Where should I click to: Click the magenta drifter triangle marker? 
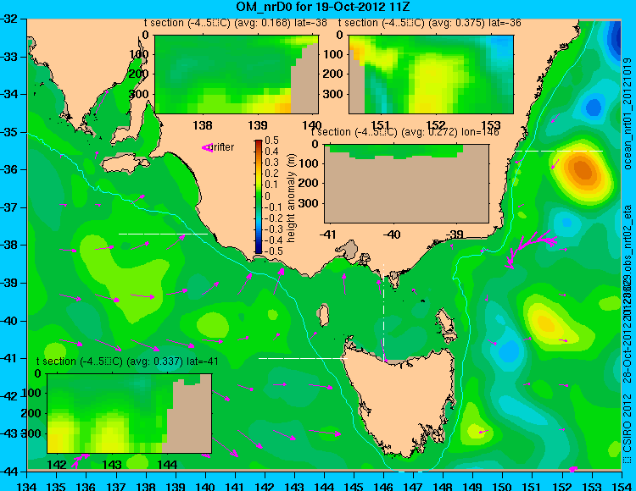tap(207, 148)
